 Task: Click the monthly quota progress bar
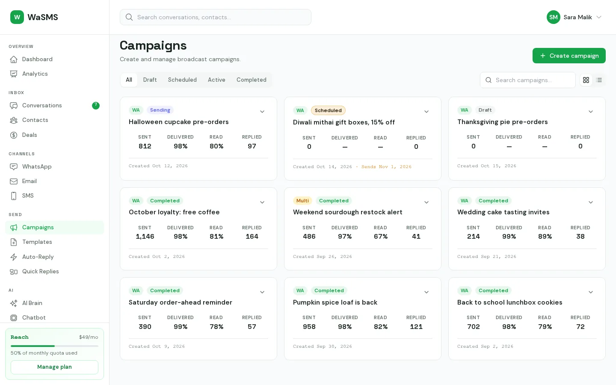click(54, 346)
